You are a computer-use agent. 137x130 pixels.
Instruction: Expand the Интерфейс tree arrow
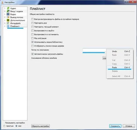click(5, 23)
